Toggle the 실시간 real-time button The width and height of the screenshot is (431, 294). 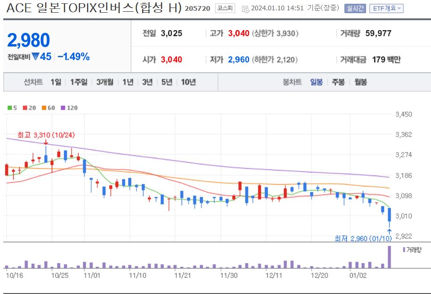(x=355, y=8)
